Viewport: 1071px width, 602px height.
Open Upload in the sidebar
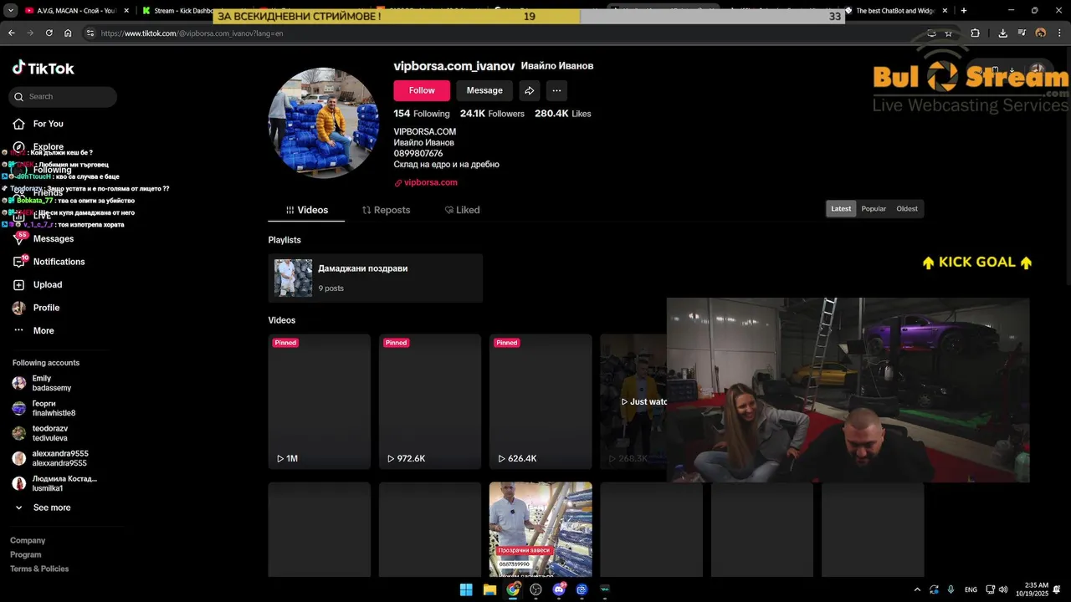tap(38, 285)
